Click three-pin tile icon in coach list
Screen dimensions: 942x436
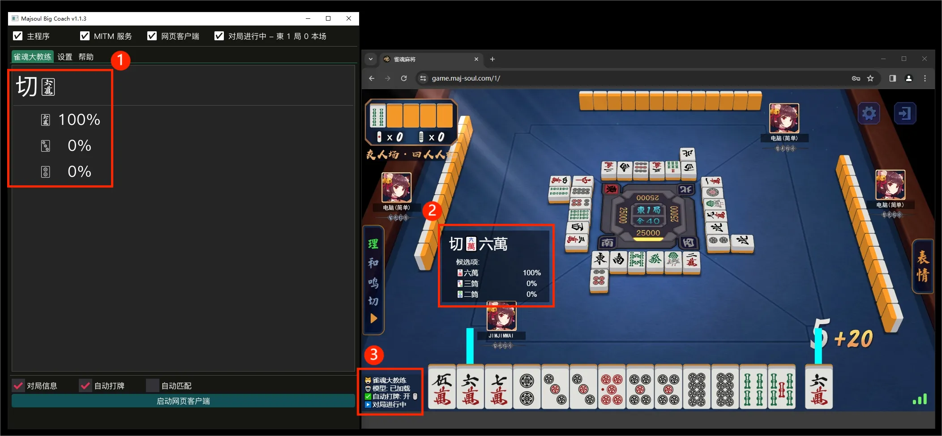(46, 146)
